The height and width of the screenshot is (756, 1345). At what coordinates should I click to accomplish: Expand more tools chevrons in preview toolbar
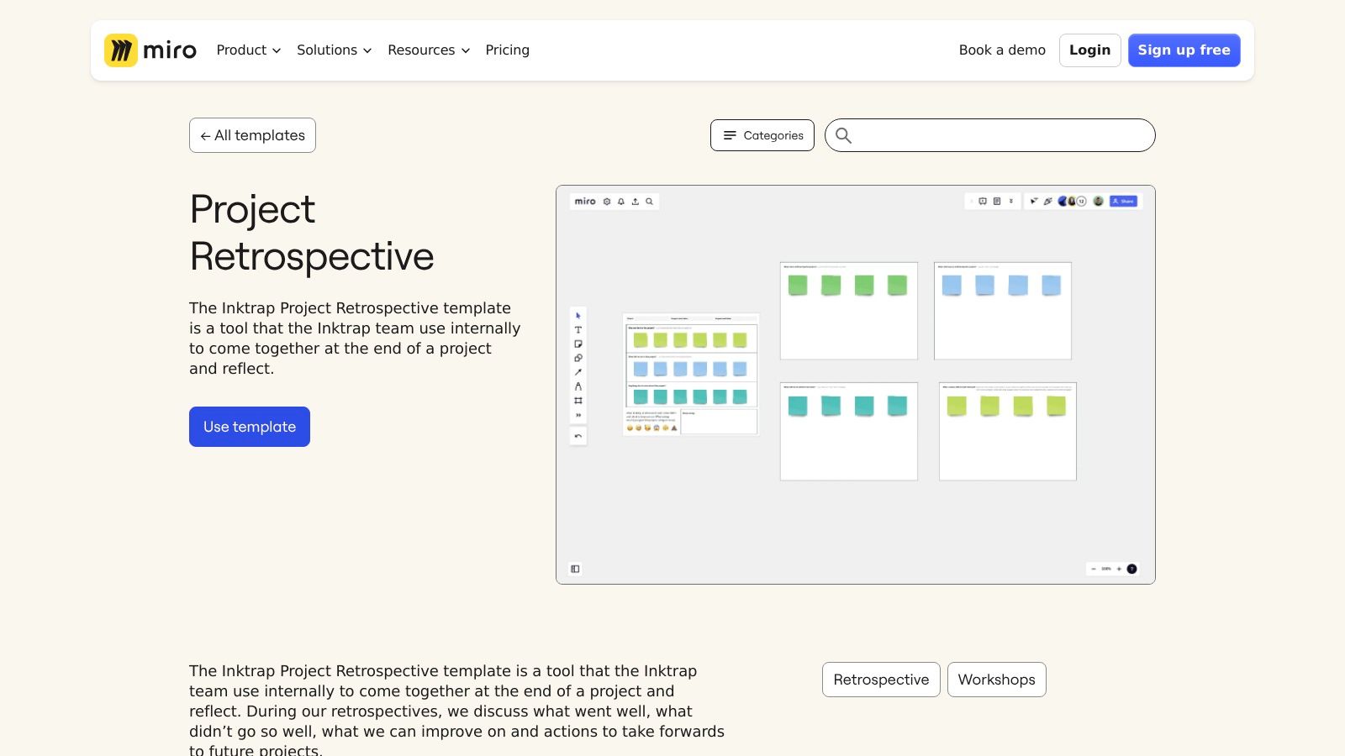(578, 415)
